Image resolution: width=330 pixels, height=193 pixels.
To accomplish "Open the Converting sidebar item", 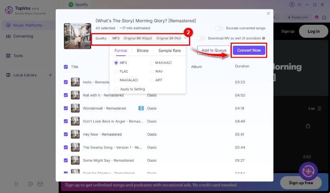I will [23, 36].
